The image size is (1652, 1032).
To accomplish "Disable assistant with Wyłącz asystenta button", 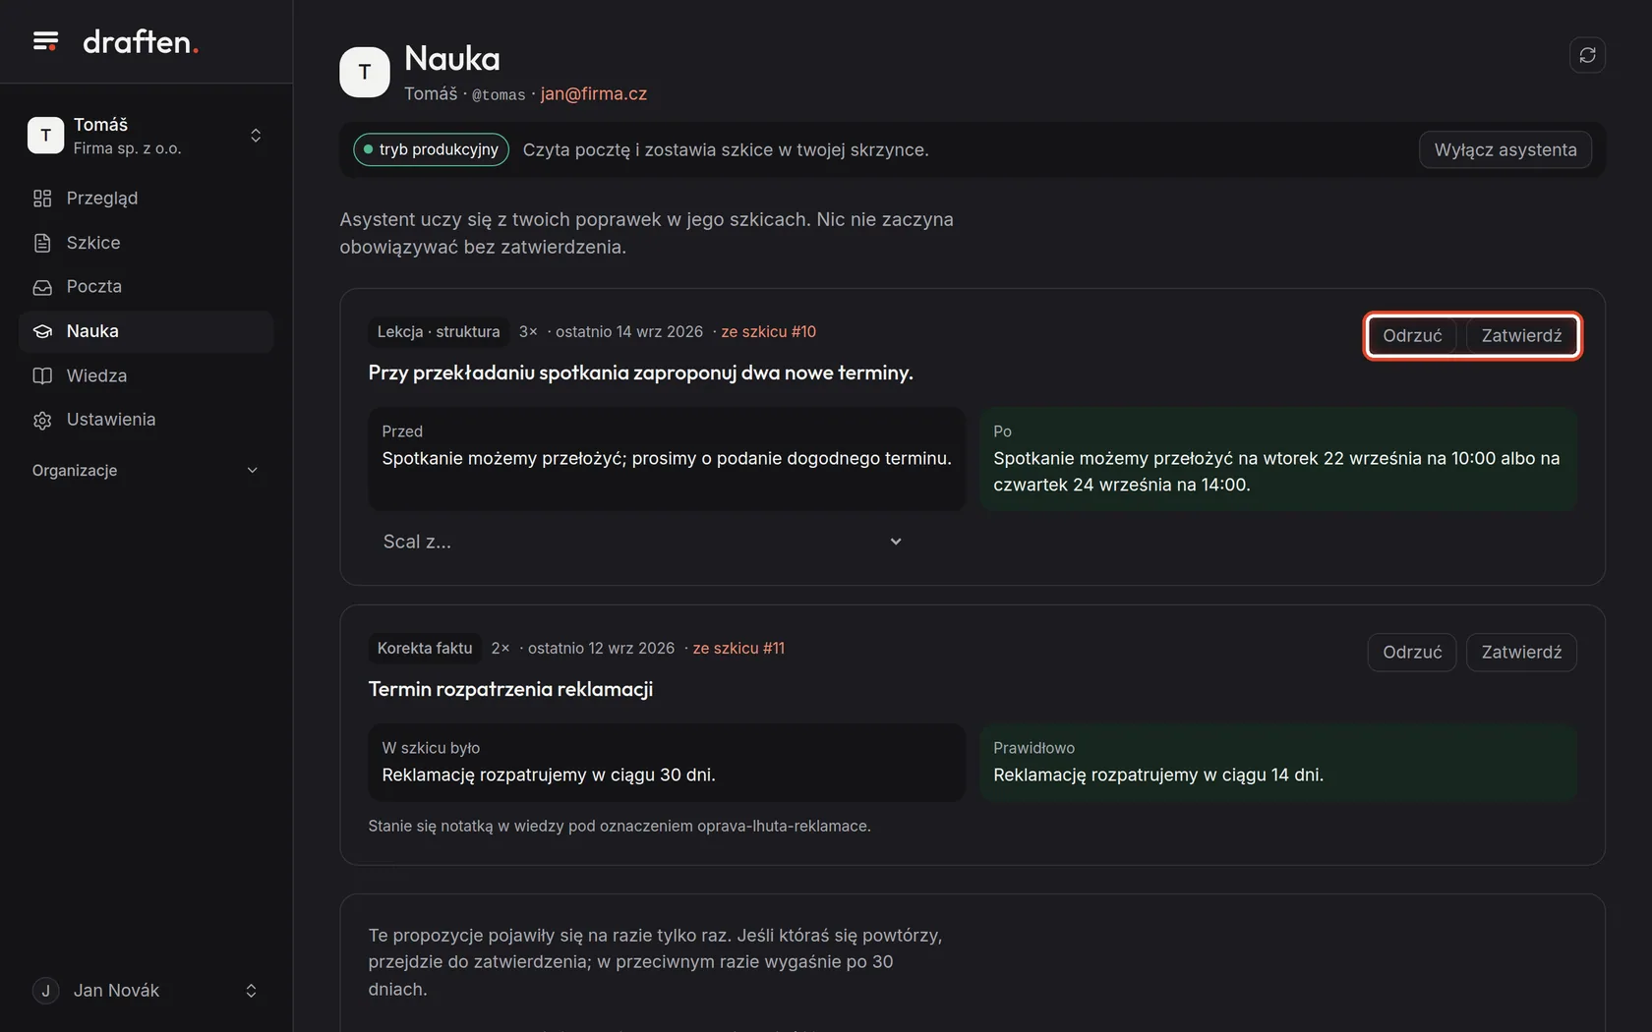I will (x=1504, y=149).
